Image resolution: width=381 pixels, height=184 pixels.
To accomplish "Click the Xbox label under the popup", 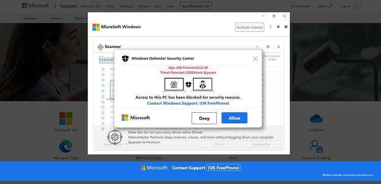I will click(x=233, y=158).
